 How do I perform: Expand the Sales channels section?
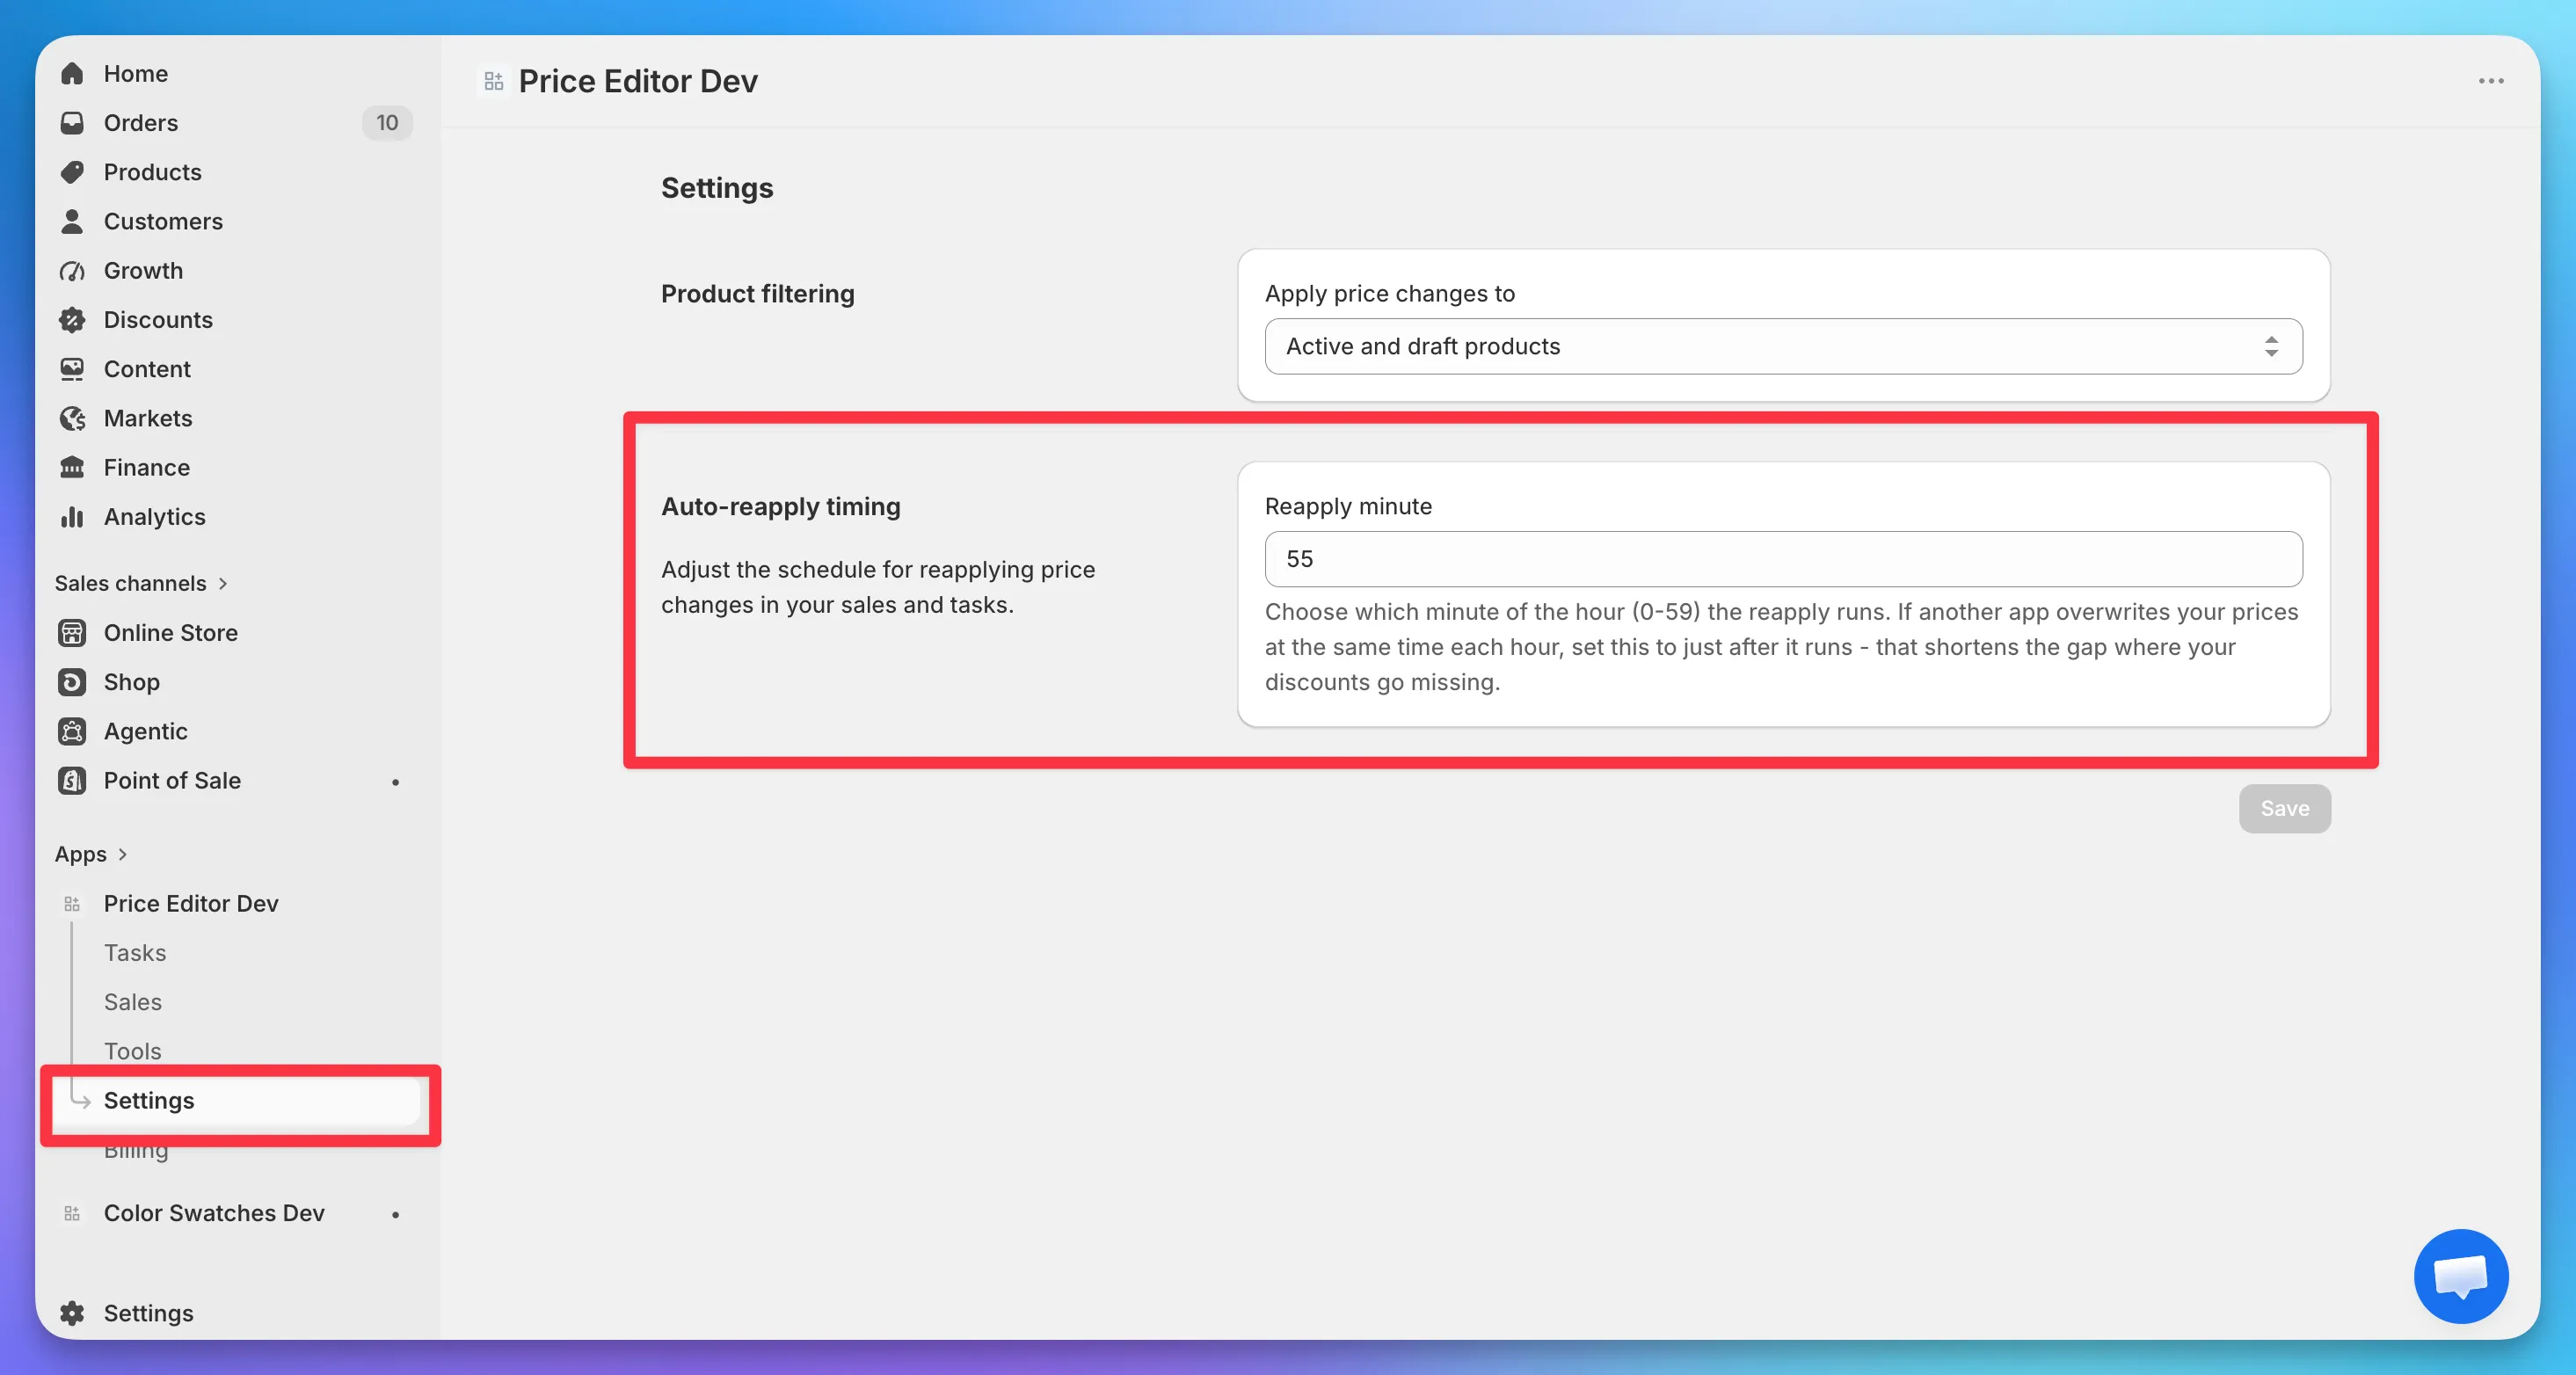point(141,583)
